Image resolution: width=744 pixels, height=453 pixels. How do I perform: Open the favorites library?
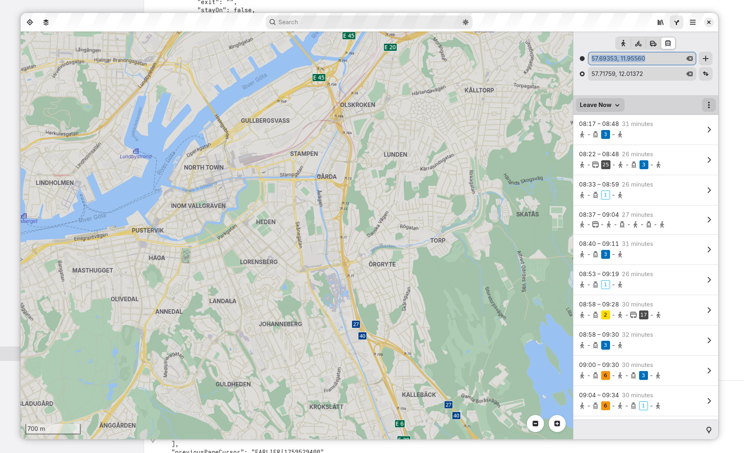pyautogui.click(x=660, y=22)
